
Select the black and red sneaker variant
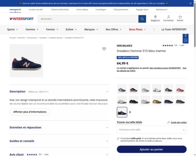[x=134, y=89]
